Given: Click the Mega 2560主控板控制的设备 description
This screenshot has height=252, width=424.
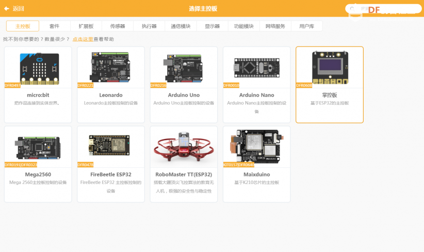Looking at the screenshot, I should 38,182.
